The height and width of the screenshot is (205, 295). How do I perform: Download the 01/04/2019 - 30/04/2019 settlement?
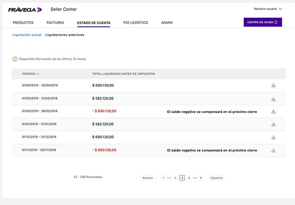pos(274,85)
